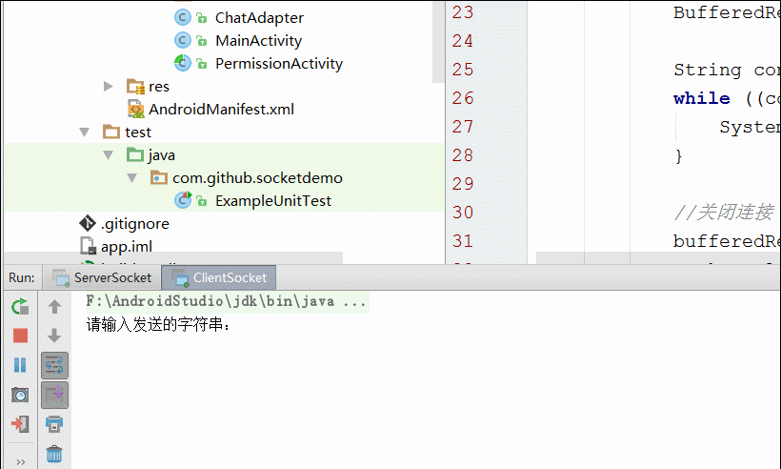Select the java folder under test
Viewport: 781px width, 469px height.
pyautogui.click(x=161, y=155)
